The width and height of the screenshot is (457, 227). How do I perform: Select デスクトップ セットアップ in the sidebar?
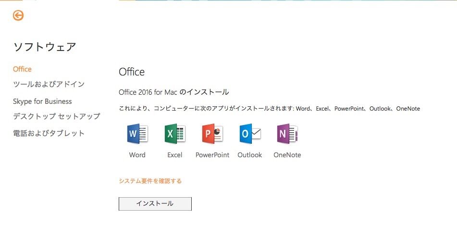[57, 116]
